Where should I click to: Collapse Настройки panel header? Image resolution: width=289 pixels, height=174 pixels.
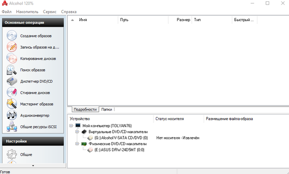[x=33, y=141]
